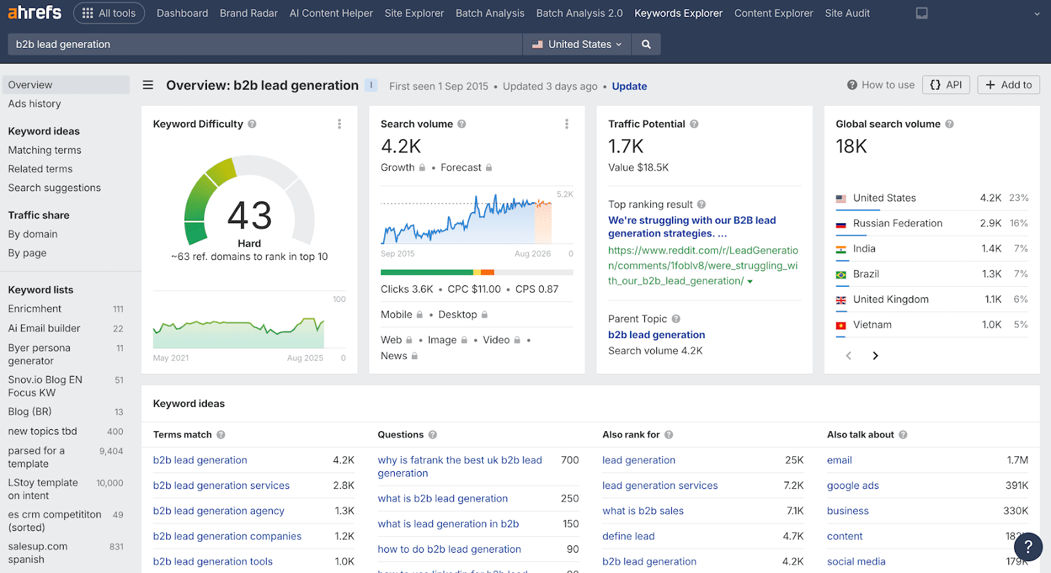Open the floating help question button
The image size is (1051, 573).
click(x=1028, y=547)
